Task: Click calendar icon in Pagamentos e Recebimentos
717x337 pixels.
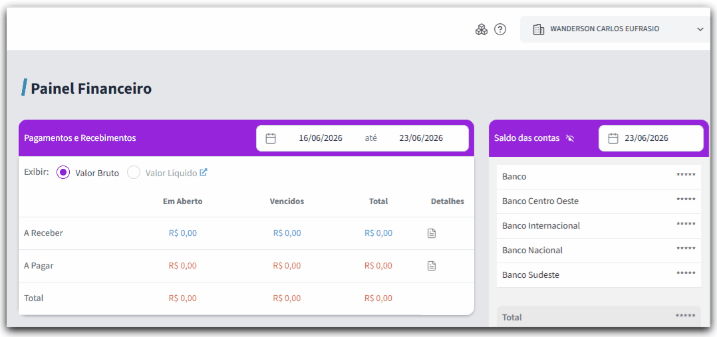Action: click(x=271, y=138)
